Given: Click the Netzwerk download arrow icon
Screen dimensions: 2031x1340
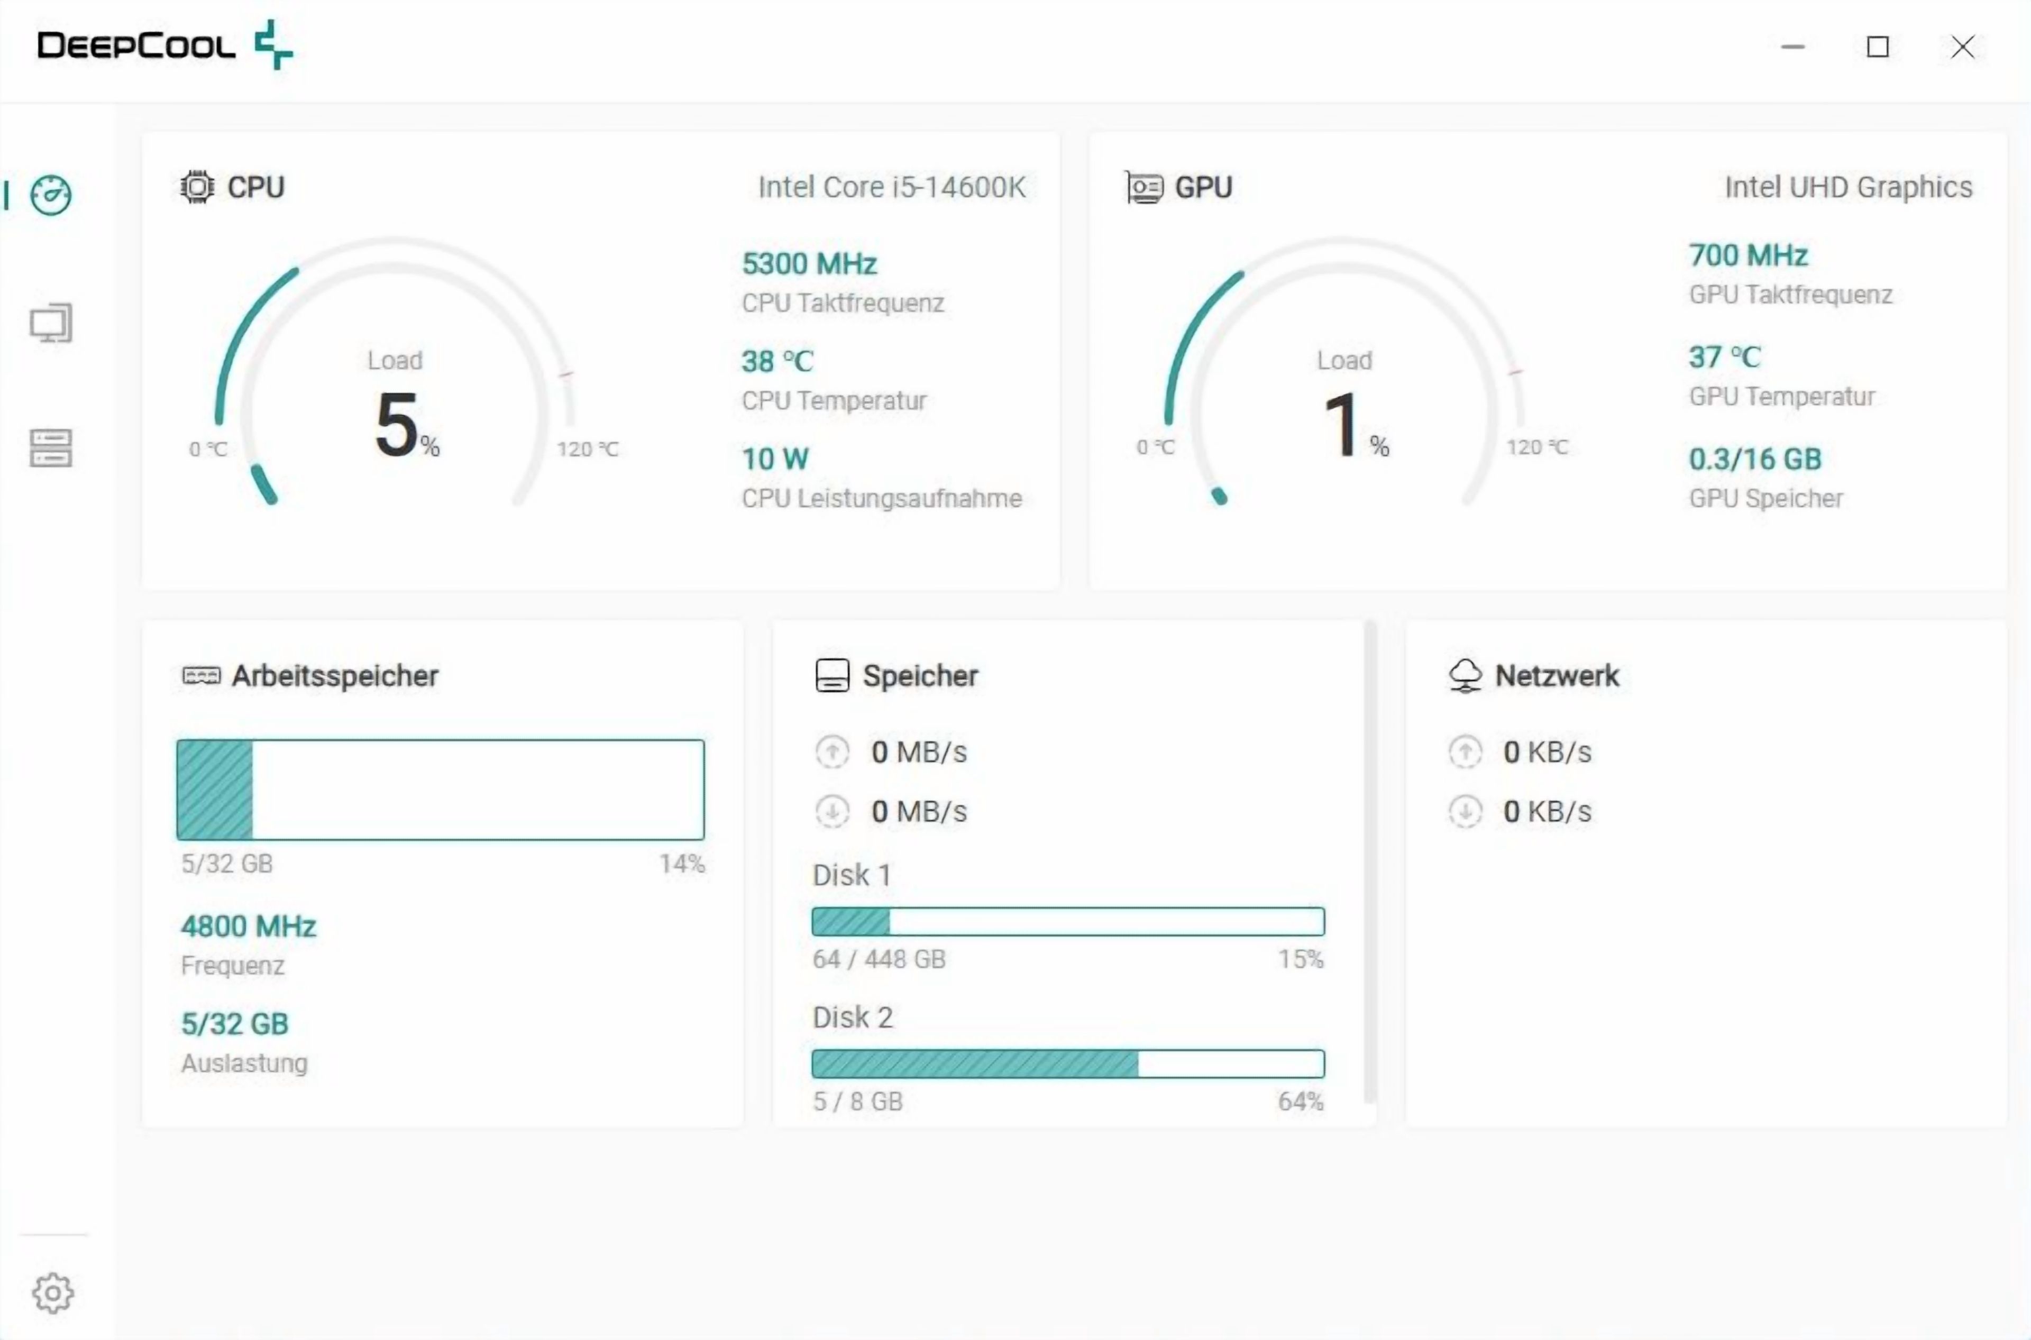Looking at the screenshot, I should pos(1465,811).
